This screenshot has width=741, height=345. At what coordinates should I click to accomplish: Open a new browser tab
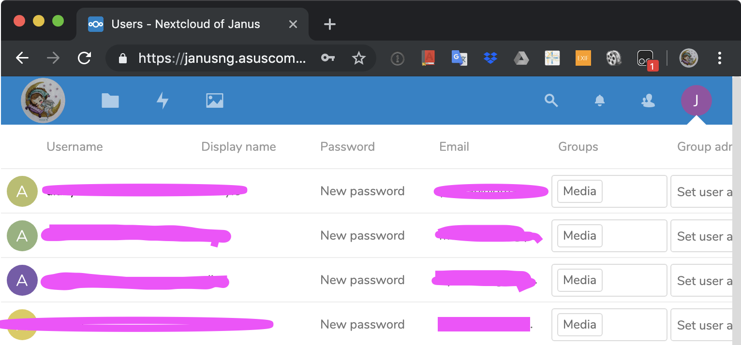[x=330, y=24]
